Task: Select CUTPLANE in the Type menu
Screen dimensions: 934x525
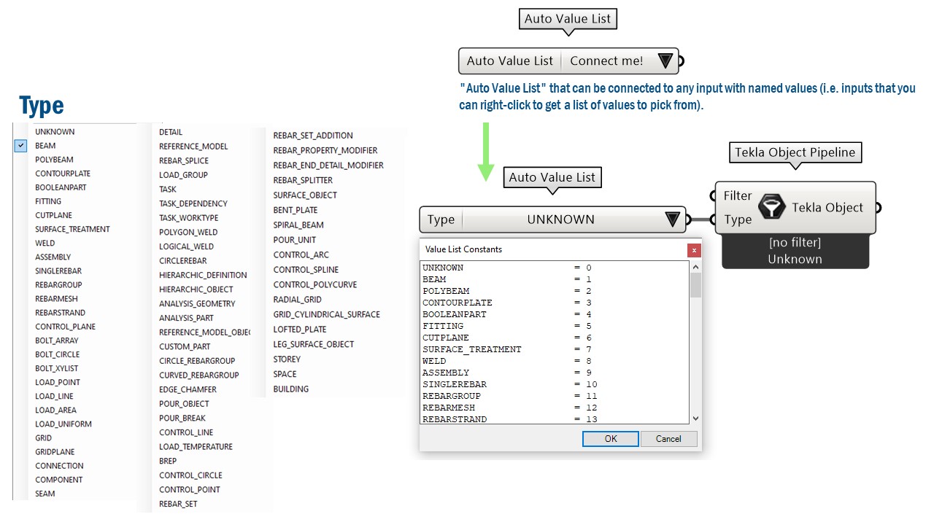Action: (53, 215)
